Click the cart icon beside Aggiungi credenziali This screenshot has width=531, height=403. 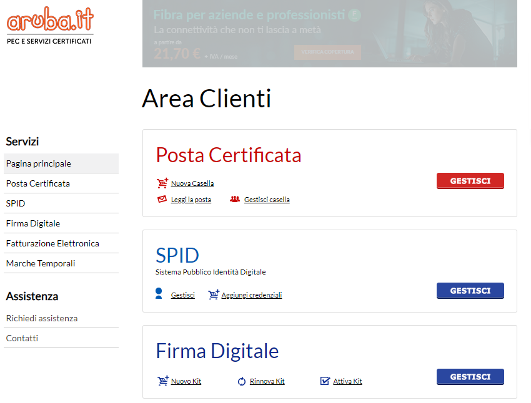tap(214, 294)
